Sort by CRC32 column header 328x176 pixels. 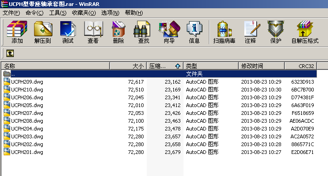point(300,66)
